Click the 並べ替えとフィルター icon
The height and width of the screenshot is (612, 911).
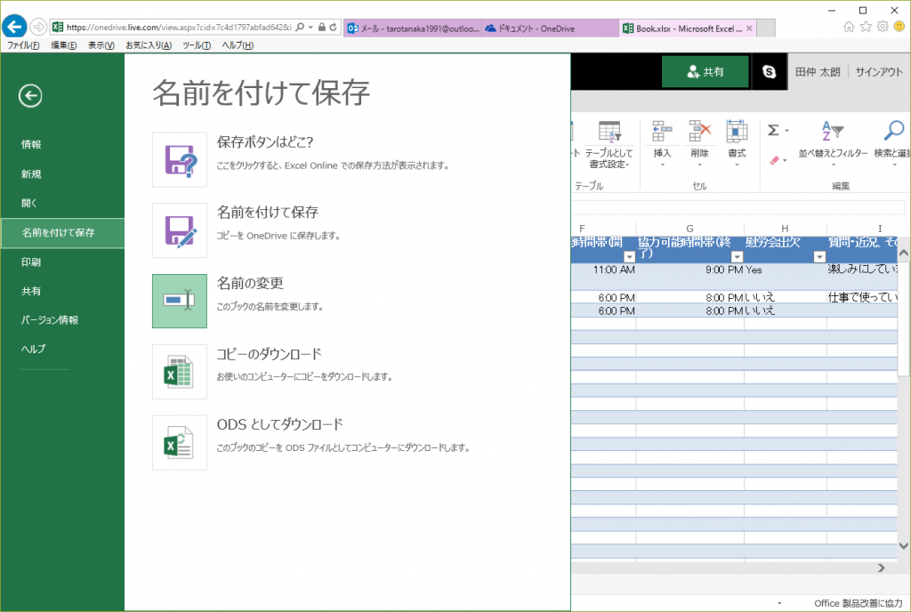[x=832, y=131]
